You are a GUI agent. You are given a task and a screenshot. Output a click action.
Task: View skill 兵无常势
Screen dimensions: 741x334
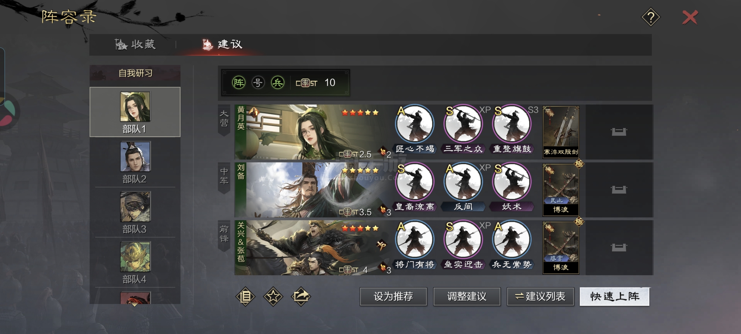(512, 245)
